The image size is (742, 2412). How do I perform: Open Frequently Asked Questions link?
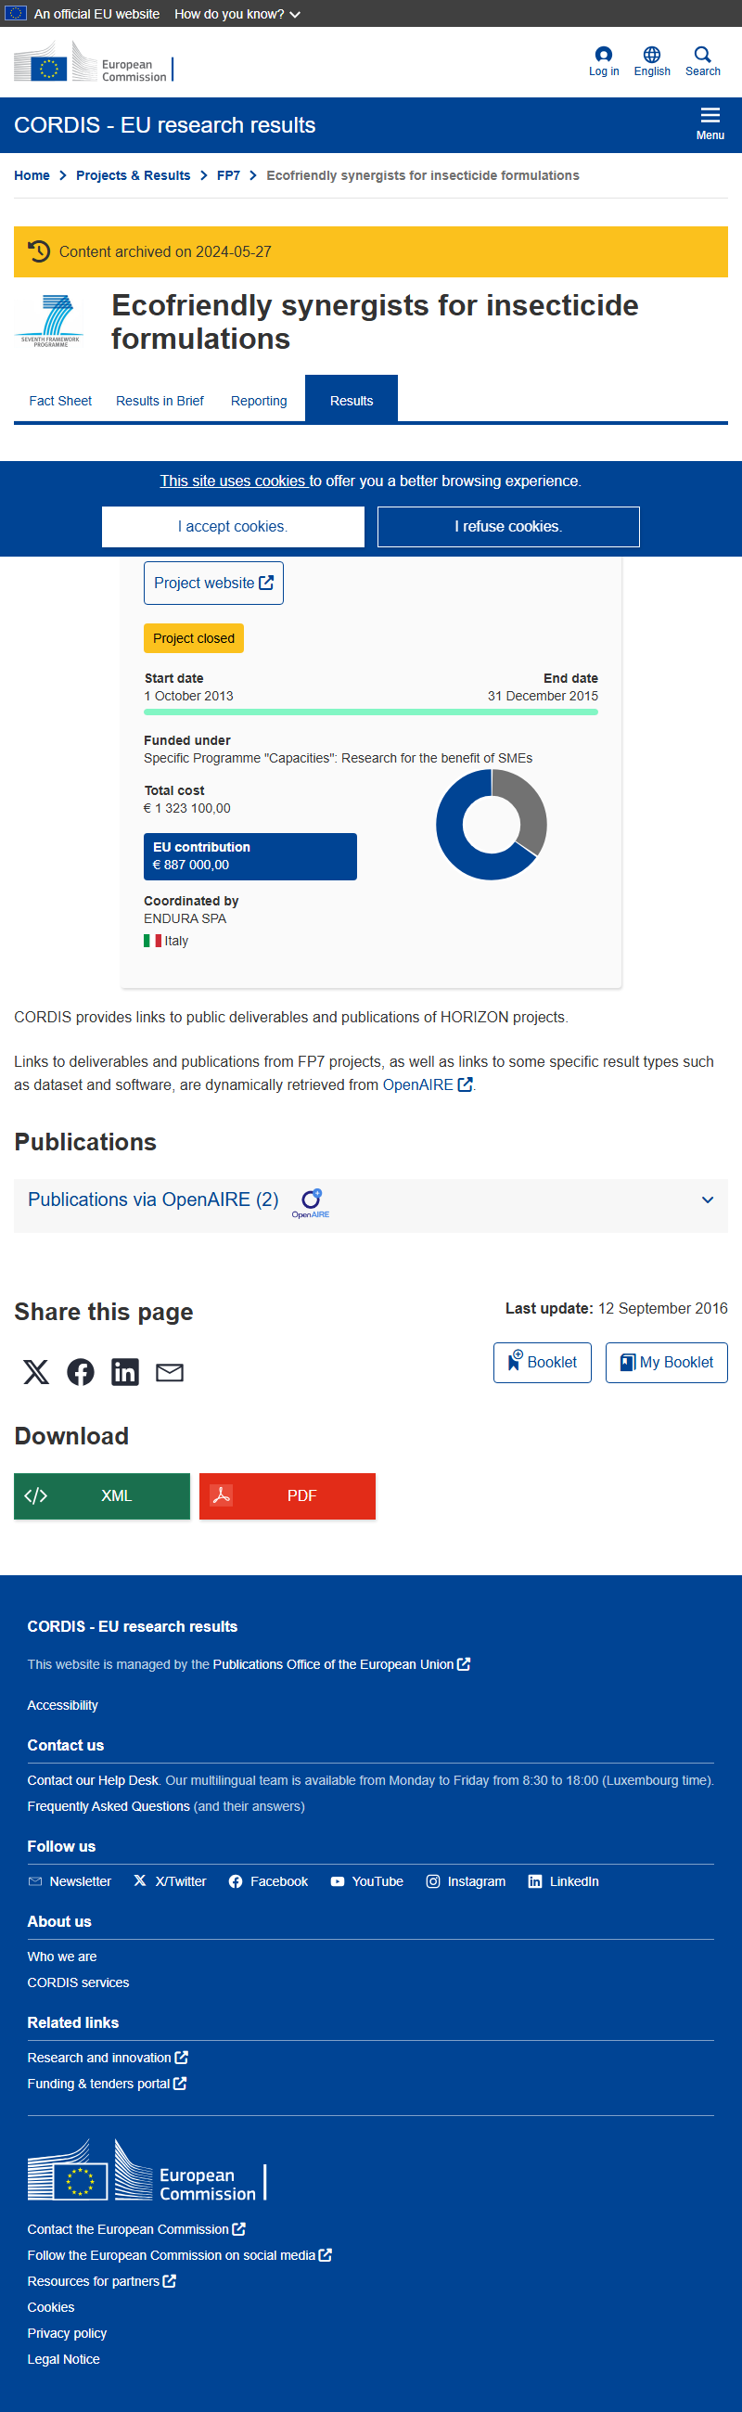coord(109,1807)
